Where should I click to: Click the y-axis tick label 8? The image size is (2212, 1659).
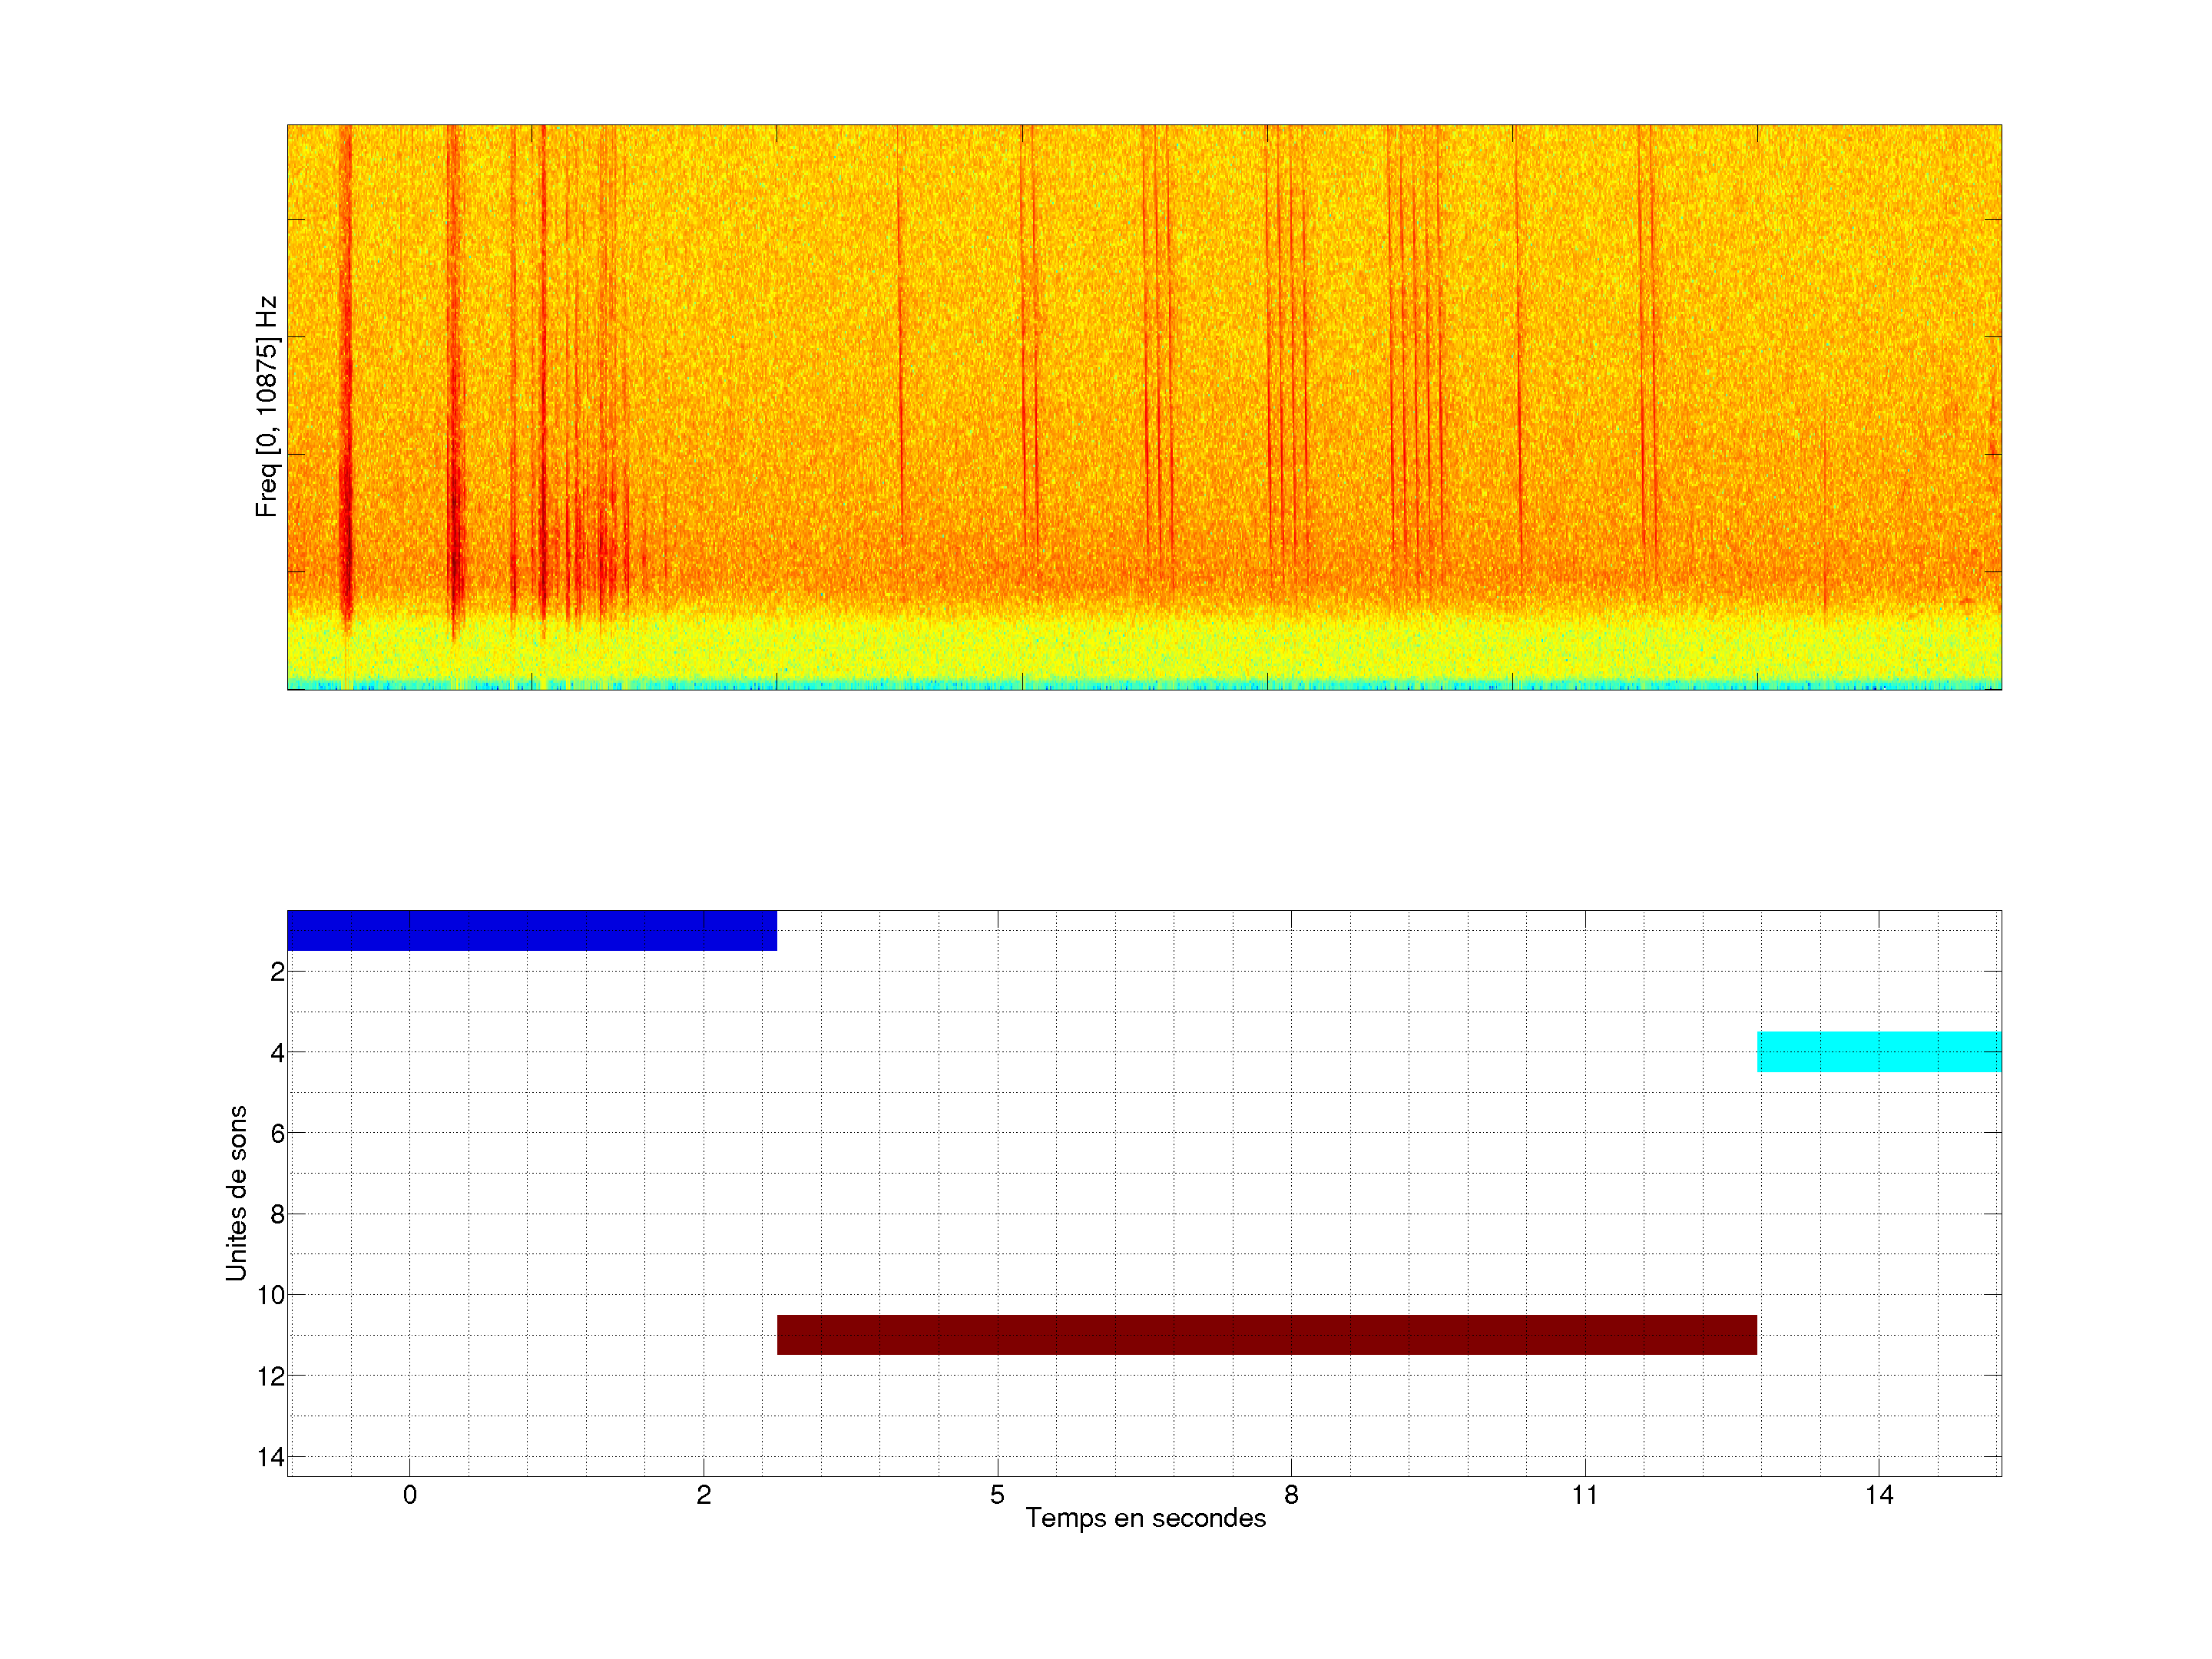point(277,1214)
